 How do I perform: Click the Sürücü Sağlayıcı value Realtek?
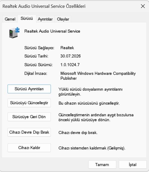point(67,48)
